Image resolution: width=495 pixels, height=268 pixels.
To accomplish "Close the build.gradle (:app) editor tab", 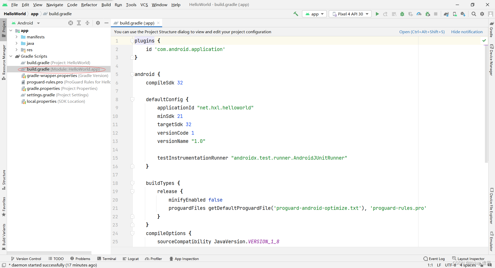I will coord(158,23).
